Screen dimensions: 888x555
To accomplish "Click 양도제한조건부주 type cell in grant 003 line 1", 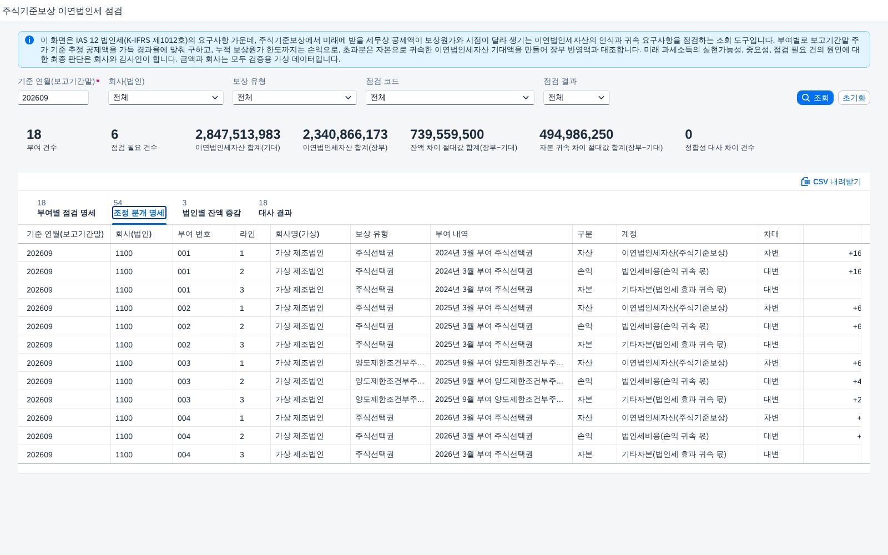I will click(x=390, y=363).
